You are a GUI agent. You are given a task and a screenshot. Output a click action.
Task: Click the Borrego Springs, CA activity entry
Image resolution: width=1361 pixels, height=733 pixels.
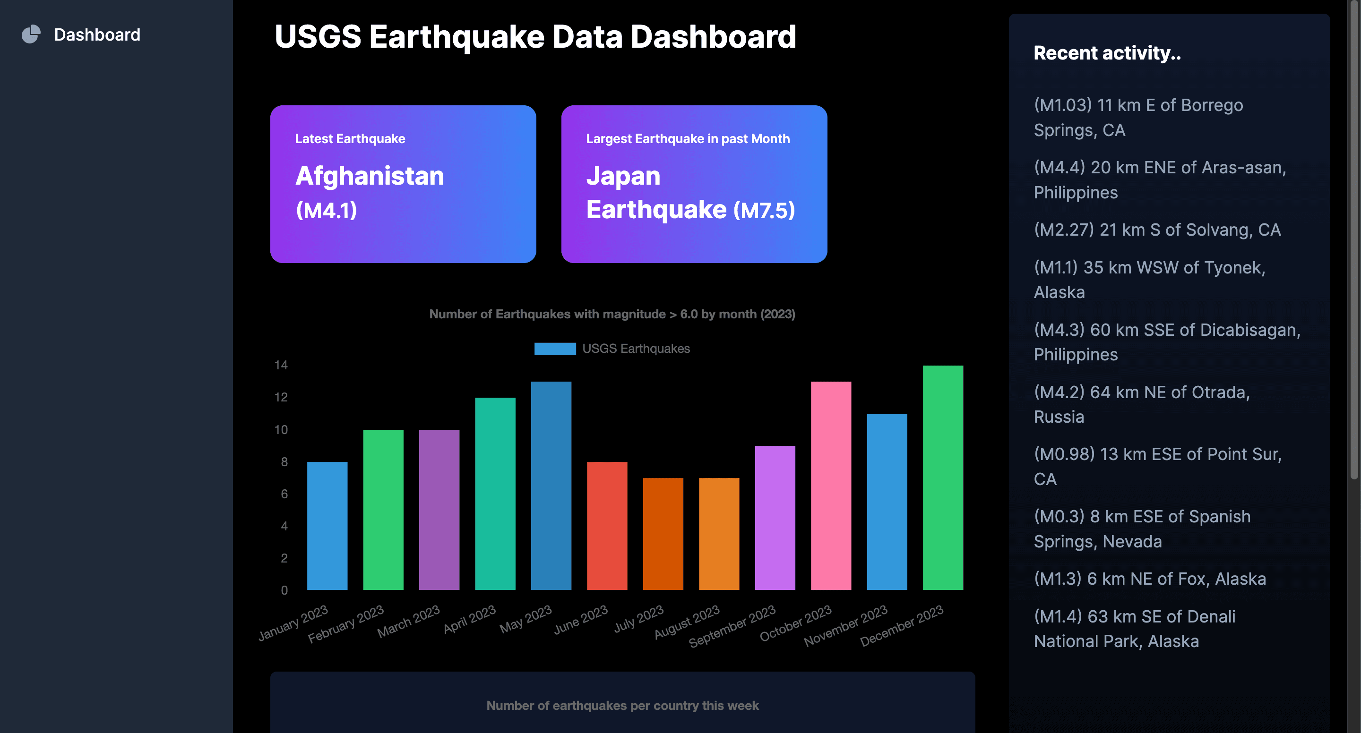(1138, 117)
